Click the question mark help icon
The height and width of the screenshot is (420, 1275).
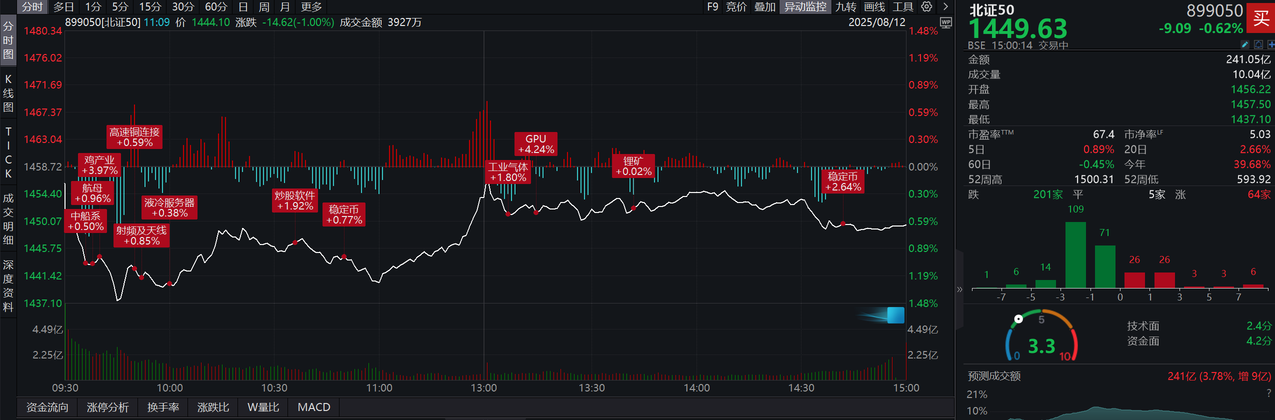[1268, 393]
